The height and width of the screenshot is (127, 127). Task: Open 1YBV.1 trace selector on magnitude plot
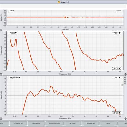tap(116, 77)
